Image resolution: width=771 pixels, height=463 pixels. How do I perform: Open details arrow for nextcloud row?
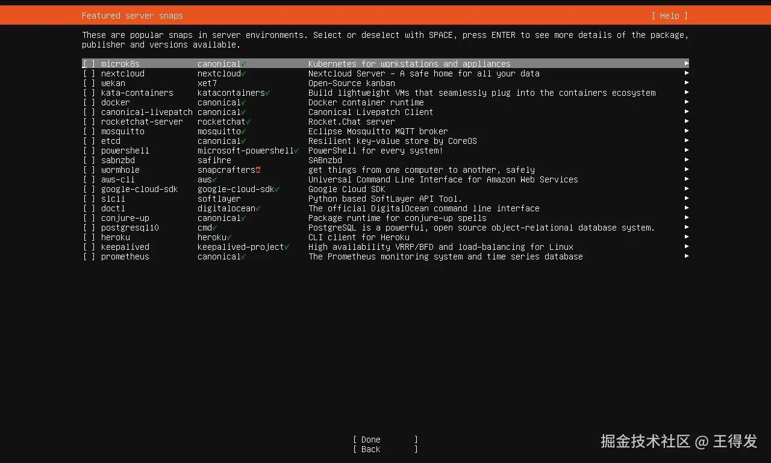pos(687,73)
